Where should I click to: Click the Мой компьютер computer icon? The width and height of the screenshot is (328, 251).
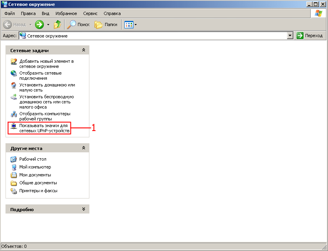[x=14, y=167]
